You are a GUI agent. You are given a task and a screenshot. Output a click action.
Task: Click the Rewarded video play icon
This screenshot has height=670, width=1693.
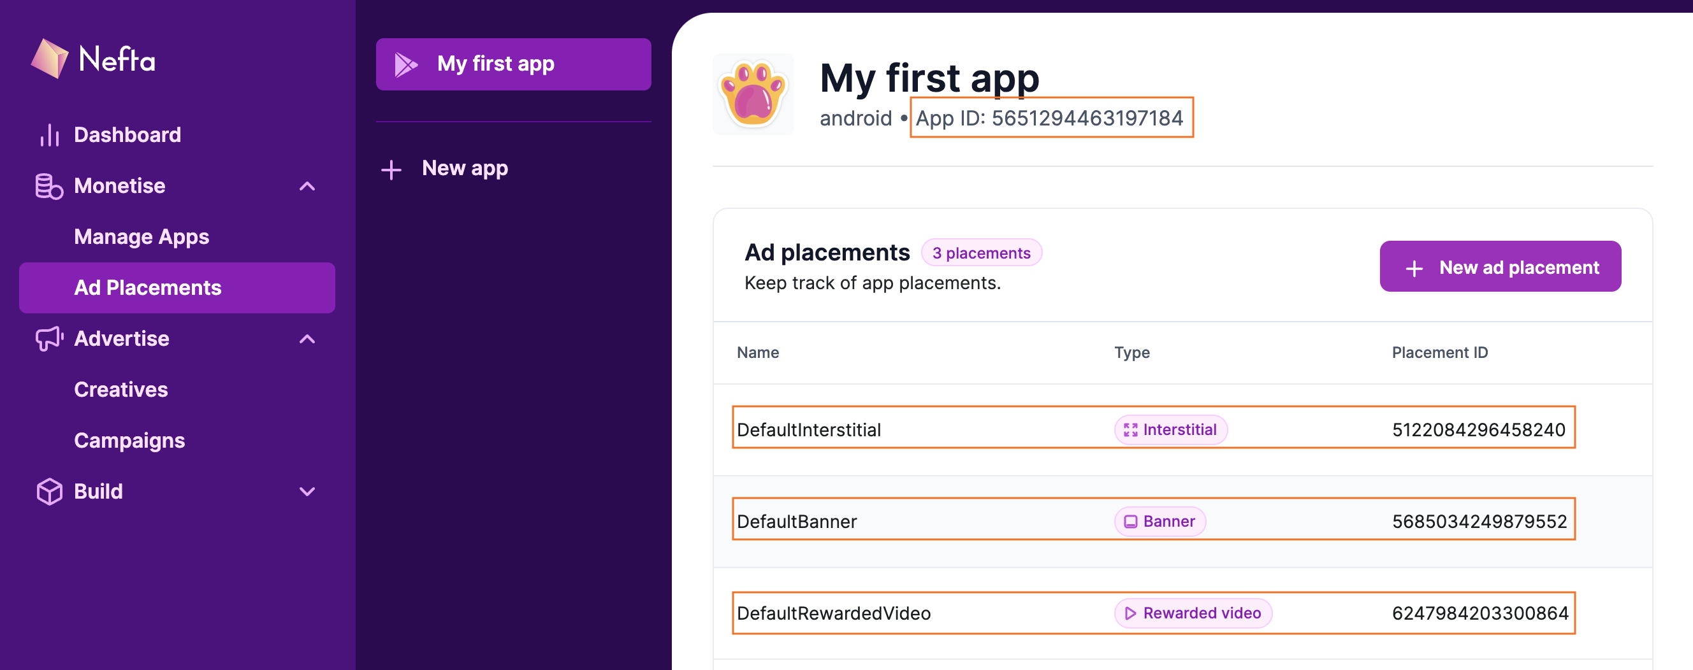coord(1130,613)
